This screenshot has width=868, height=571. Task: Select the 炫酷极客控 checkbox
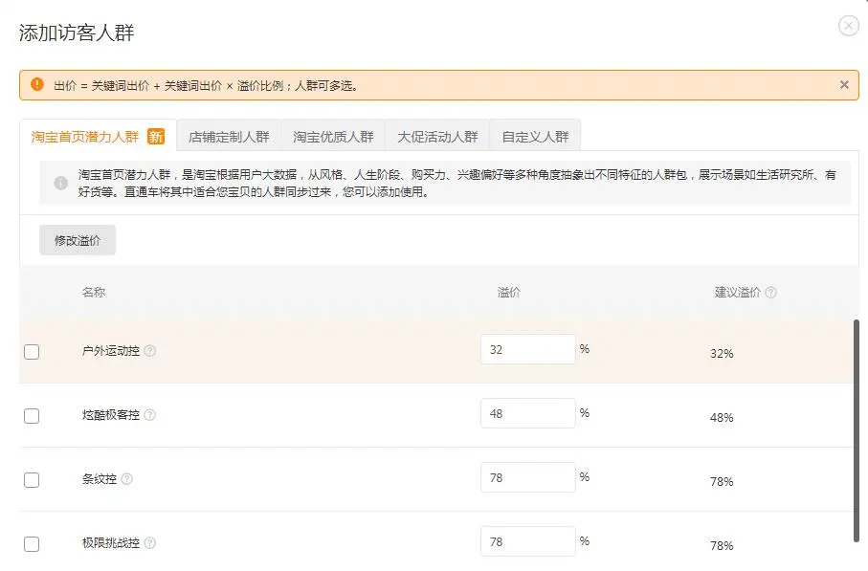tap(32, 416)
